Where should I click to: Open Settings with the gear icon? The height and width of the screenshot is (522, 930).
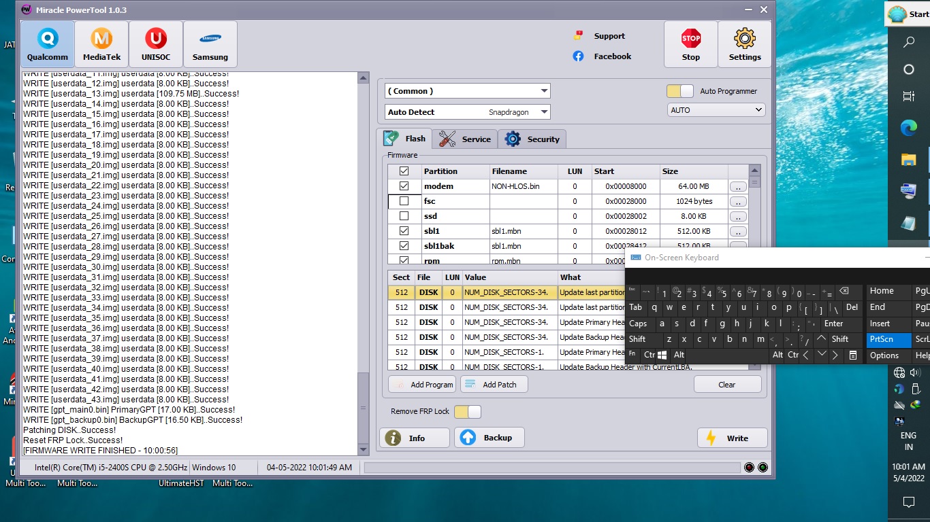[x=745, y=44]
